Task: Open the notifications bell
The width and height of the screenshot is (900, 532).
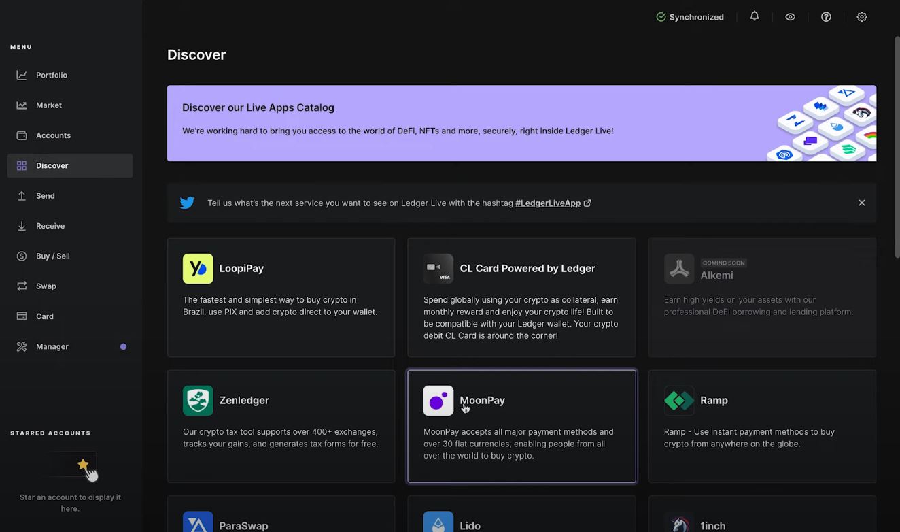Action: (x=755, y=16)
